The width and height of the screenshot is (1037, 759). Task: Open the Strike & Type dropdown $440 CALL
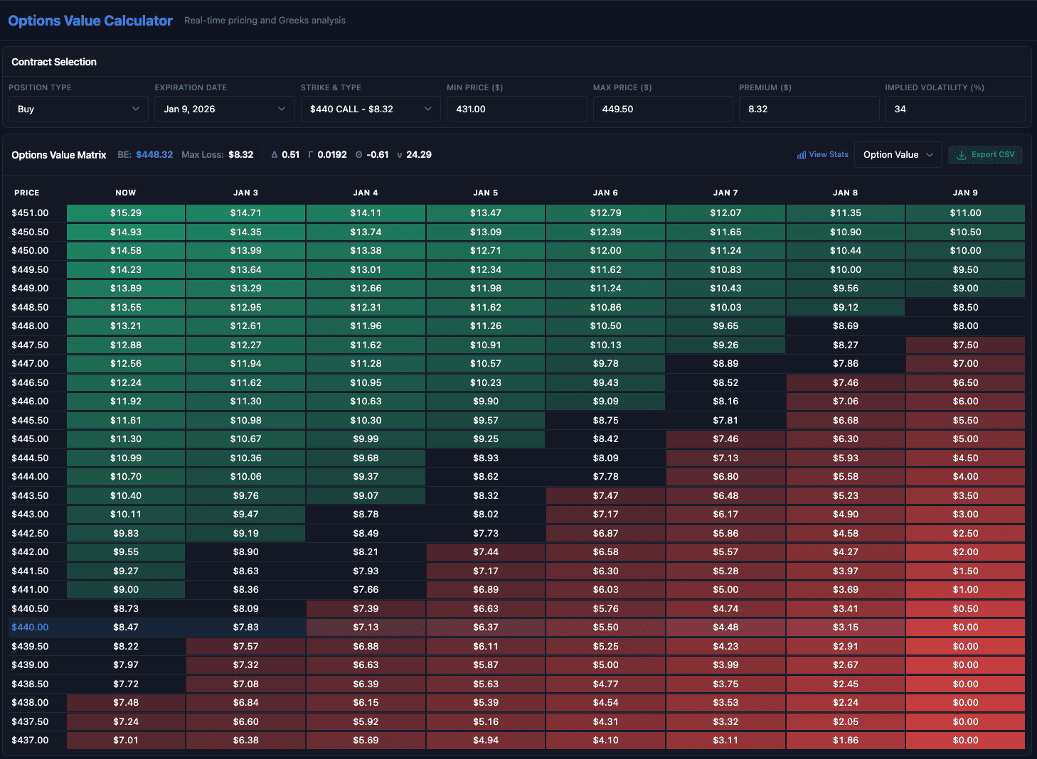click(x=371, y=109)
